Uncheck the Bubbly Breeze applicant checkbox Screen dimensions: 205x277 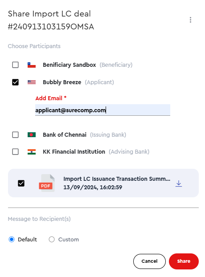point(15,82)
